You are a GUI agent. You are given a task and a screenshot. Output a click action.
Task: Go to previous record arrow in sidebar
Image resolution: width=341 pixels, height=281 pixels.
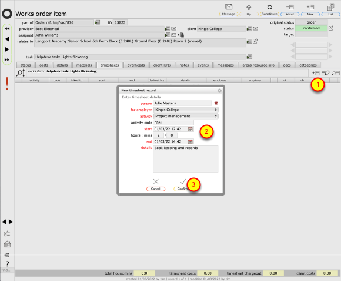tap(7, 39)
